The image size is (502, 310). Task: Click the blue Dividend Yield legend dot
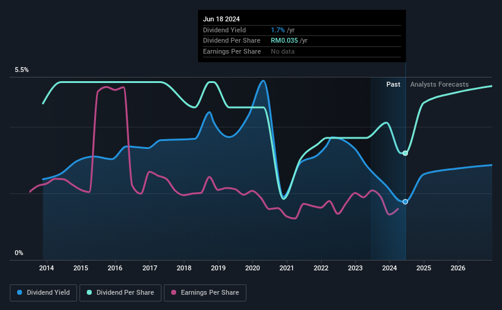[x=20, y=292]
